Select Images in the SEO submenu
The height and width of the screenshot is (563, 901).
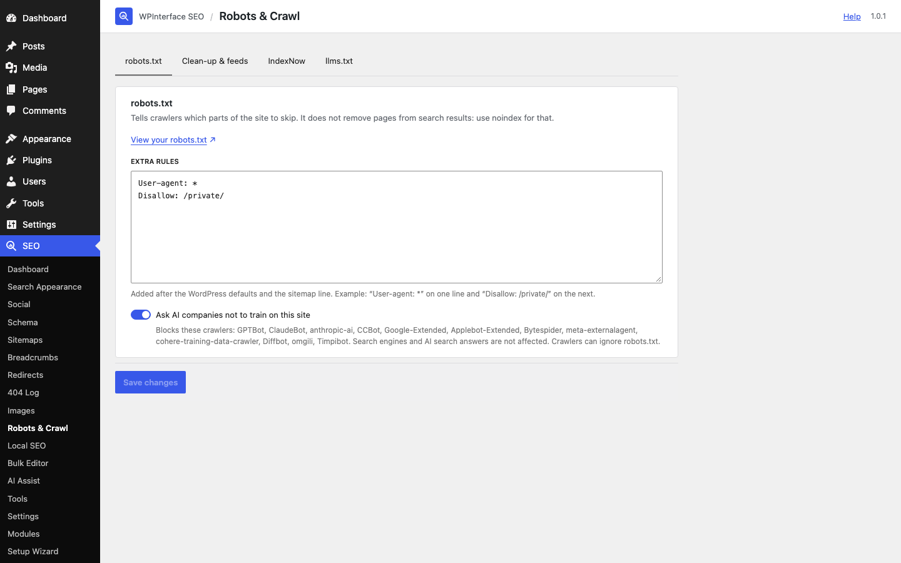click(21, 410)
